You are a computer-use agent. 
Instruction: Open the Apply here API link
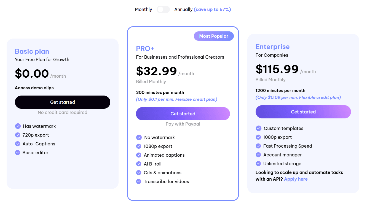[296, 179]
